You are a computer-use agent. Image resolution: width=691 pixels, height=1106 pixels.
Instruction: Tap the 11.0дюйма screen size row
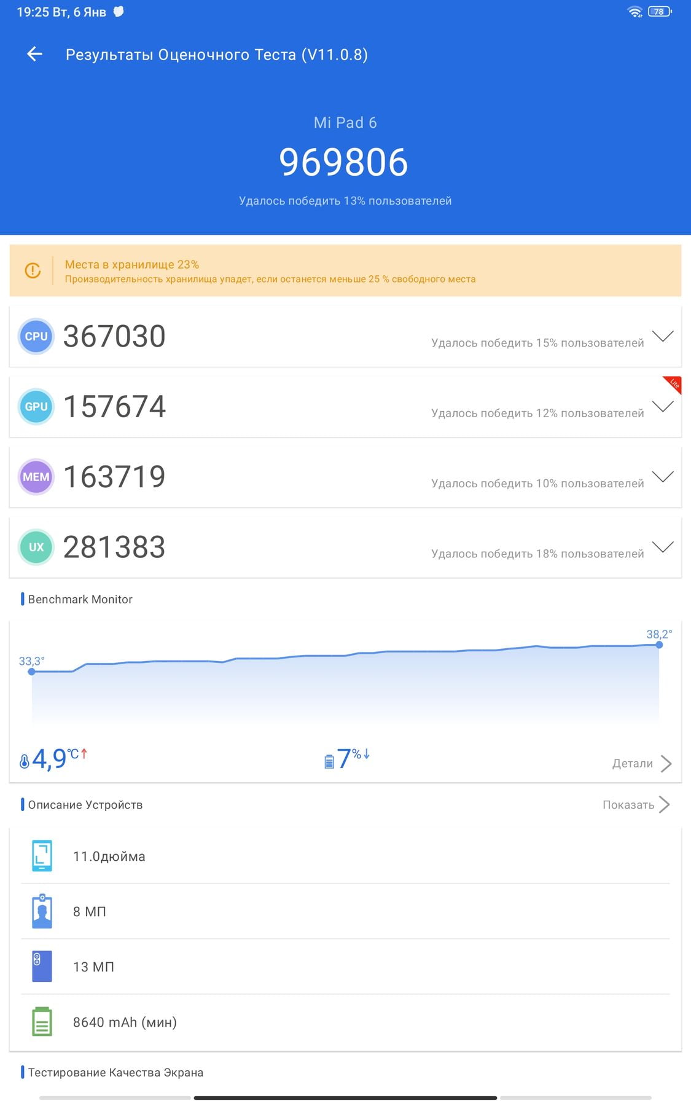click(345, 856)
